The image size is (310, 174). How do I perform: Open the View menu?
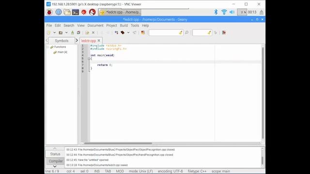pyautogui.click(x=81, y=26)
